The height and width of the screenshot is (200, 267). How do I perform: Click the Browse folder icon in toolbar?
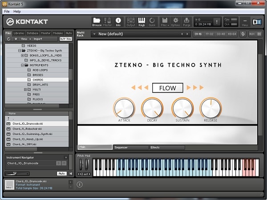tap(97, 21)
